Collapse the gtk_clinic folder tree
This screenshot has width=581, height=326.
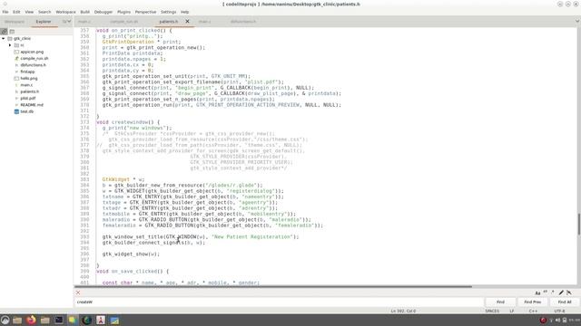tap(4, 38)
